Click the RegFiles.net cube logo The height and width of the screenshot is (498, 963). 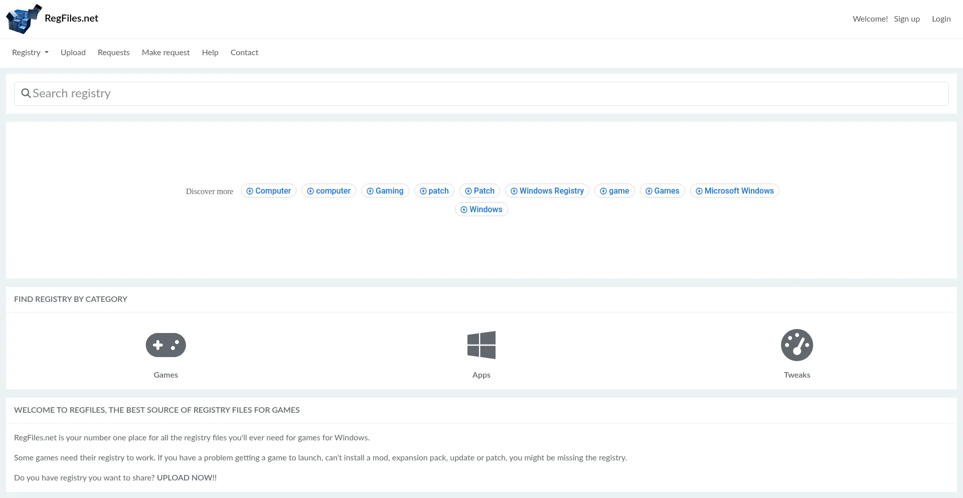[x=23, y=19]
